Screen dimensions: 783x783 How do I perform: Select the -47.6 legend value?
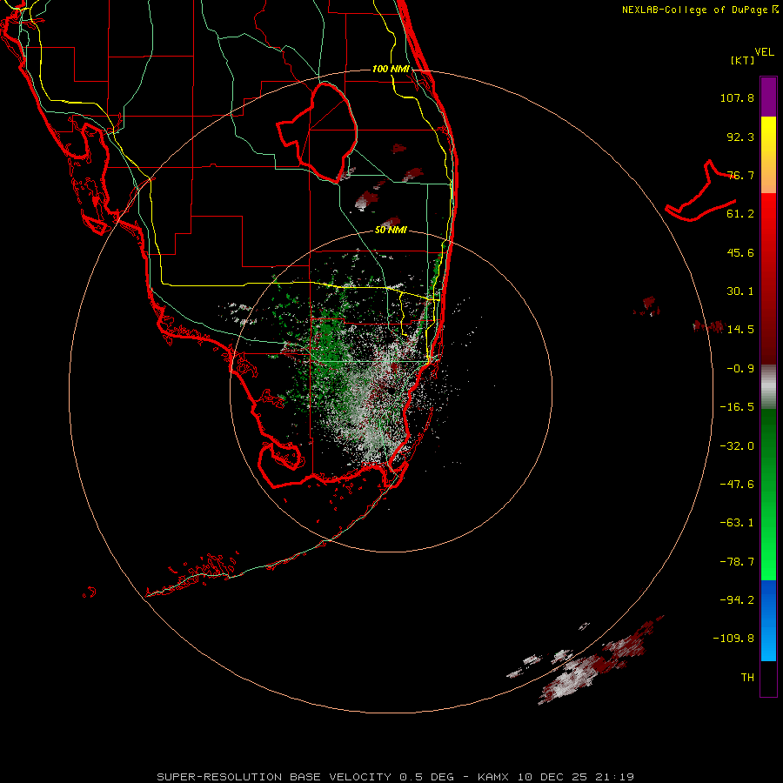pos(737,485)
